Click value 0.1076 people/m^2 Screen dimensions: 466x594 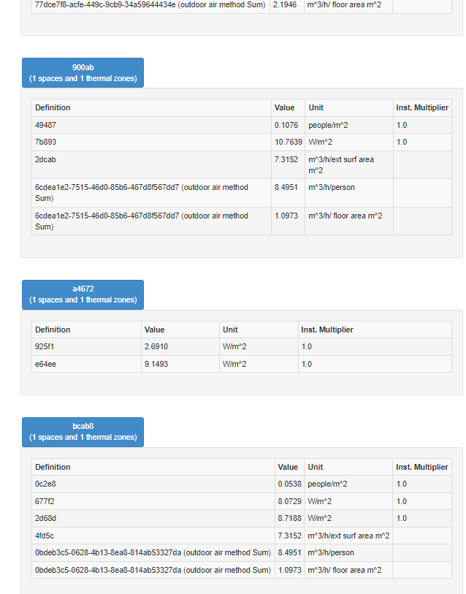[288, 125]
